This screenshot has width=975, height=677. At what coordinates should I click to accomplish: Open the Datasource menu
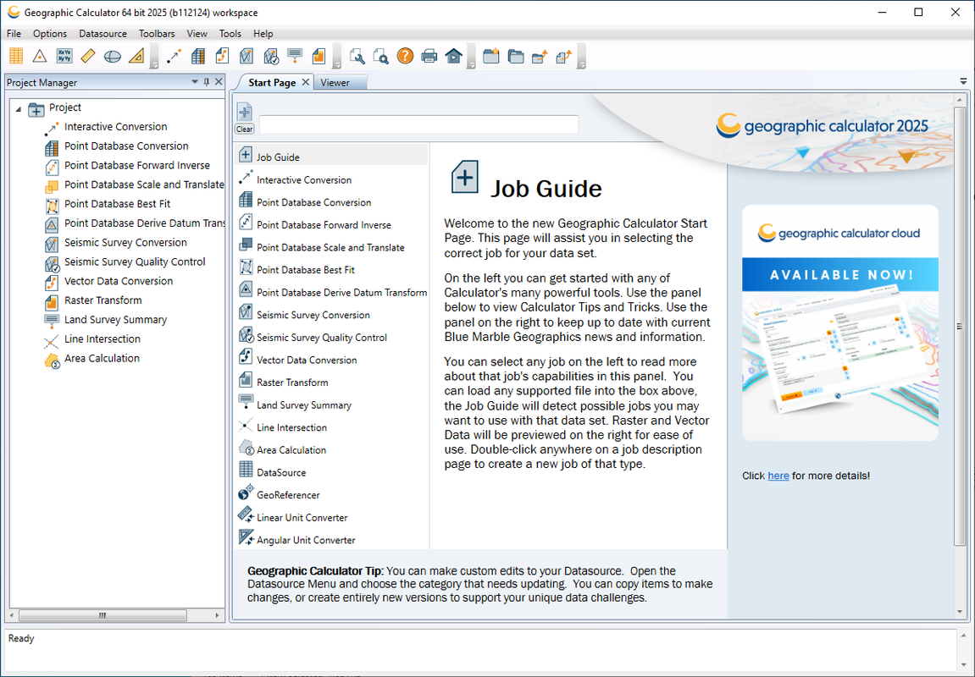102,34
